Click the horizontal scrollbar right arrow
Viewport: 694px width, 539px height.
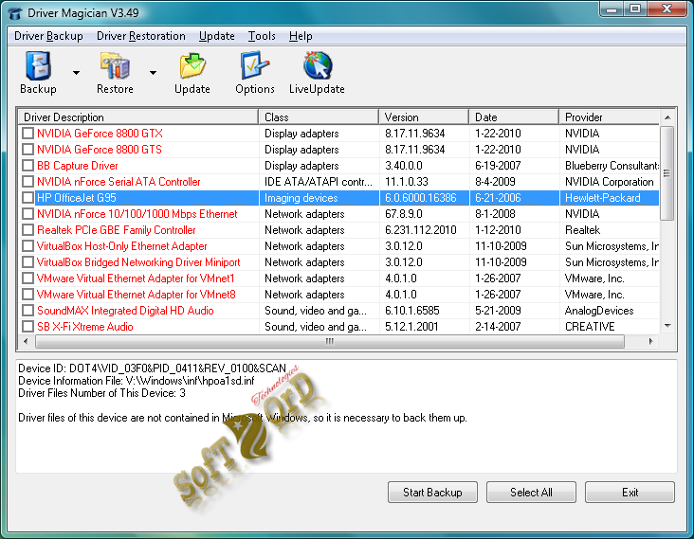(x=650, y=341)
